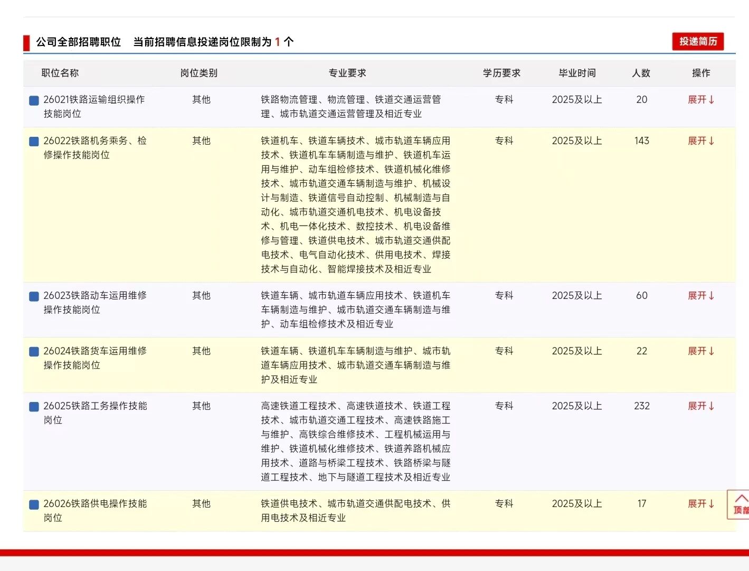Mark the 26024铁路货车运用维修 checkbox

[x=34, y=352]
